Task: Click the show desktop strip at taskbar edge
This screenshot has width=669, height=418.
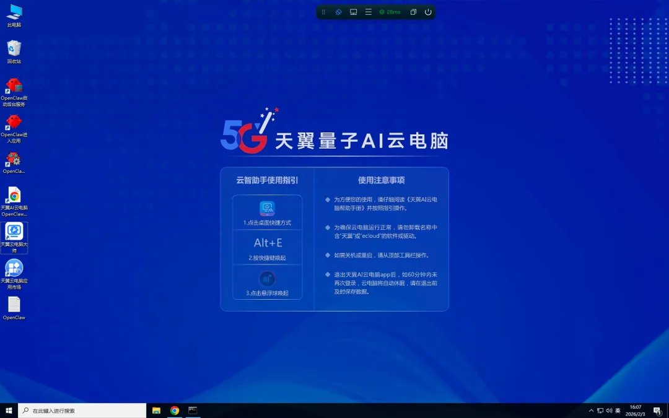Action: [668, 411]
